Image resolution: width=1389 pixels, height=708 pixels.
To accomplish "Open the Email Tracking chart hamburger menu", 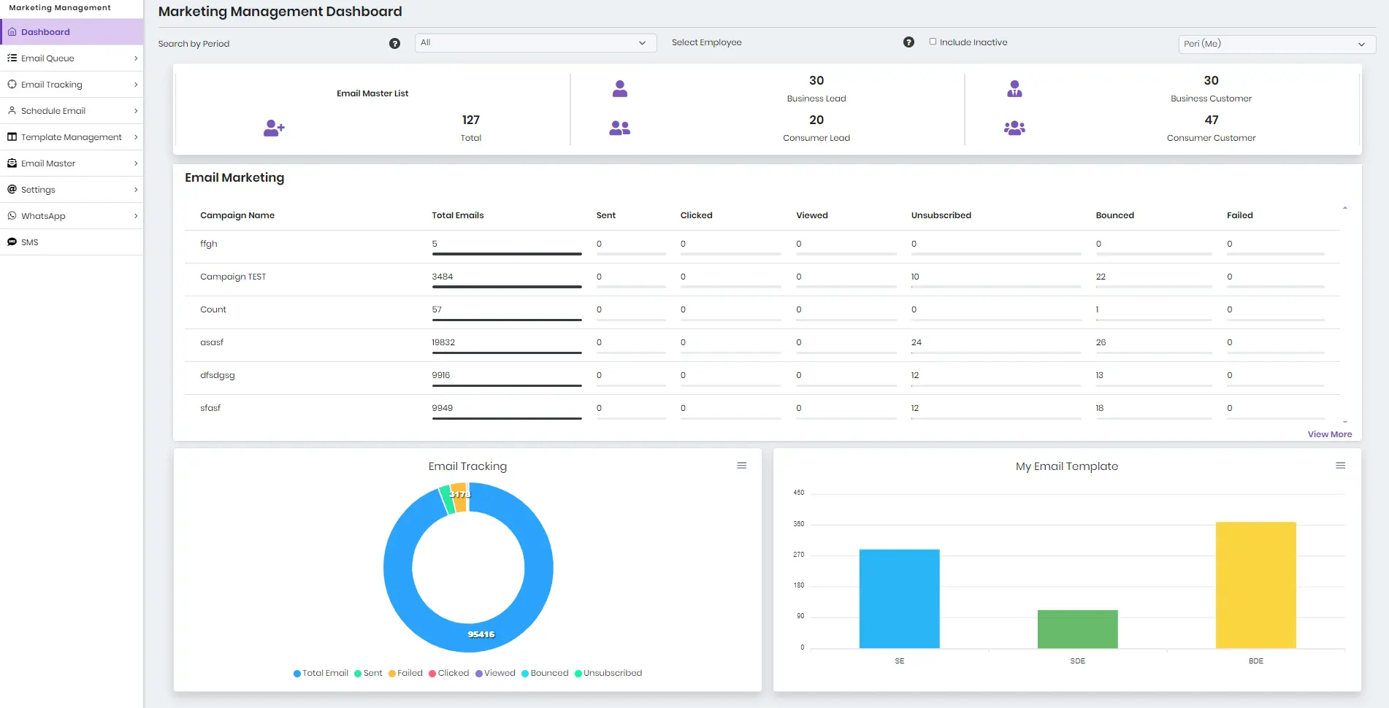I will coord(742,465).
